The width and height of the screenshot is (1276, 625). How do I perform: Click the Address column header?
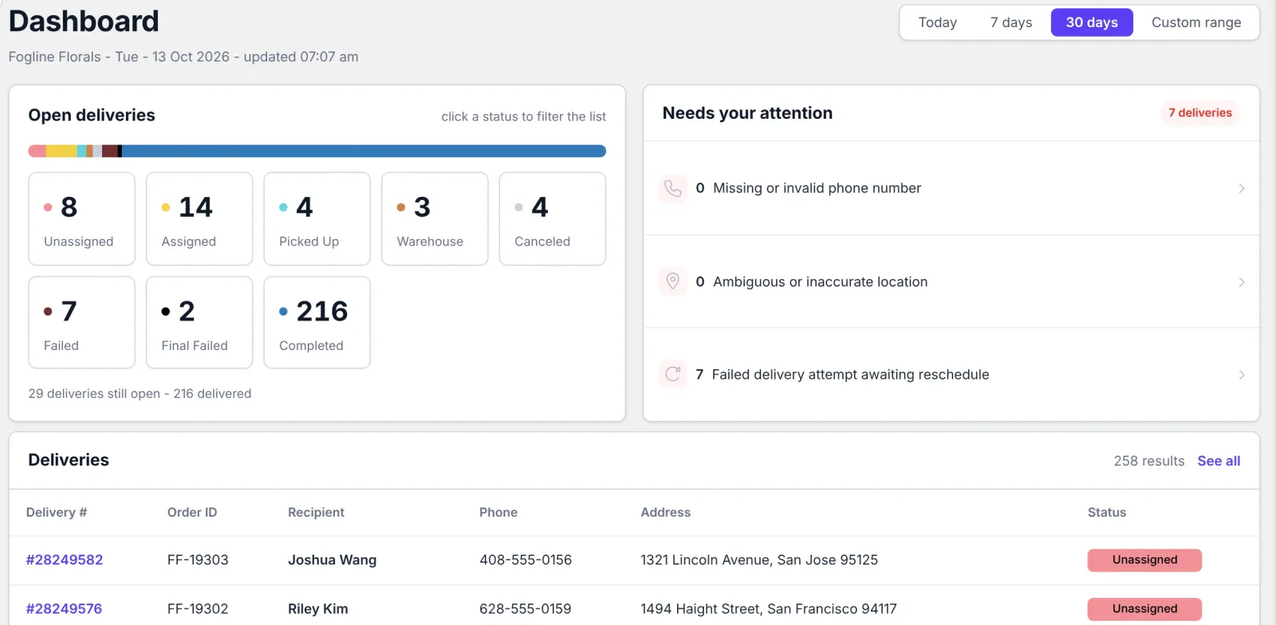coord(666,513)
